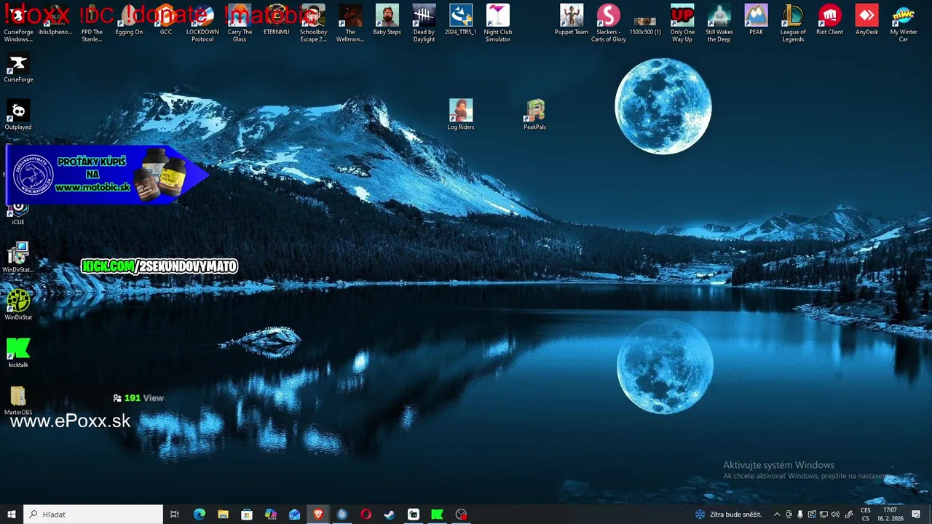Launch LOCKDOWN Protocol from the desktop
Screen dimensions: 932x524
coord(202,23)
